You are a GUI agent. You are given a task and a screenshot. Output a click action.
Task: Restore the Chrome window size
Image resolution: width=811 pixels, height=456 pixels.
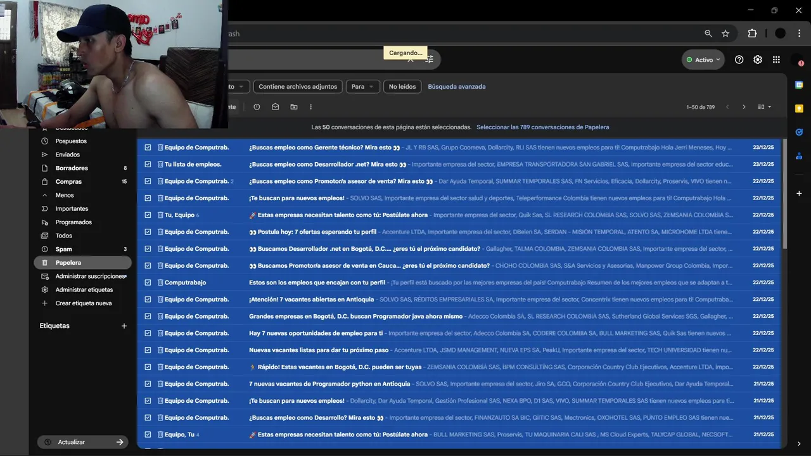pos(774,10)
